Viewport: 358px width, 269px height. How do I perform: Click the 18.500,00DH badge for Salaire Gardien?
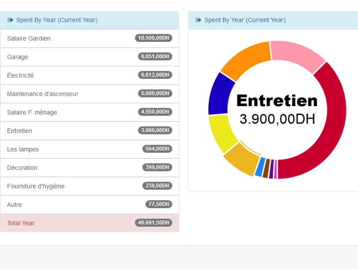[x=153, y=38]
